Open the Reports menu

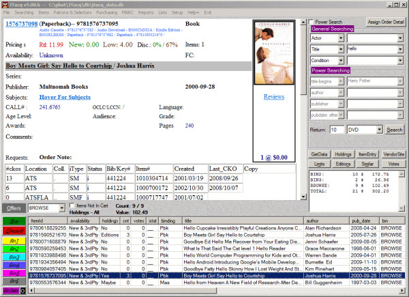click(146, 12)
